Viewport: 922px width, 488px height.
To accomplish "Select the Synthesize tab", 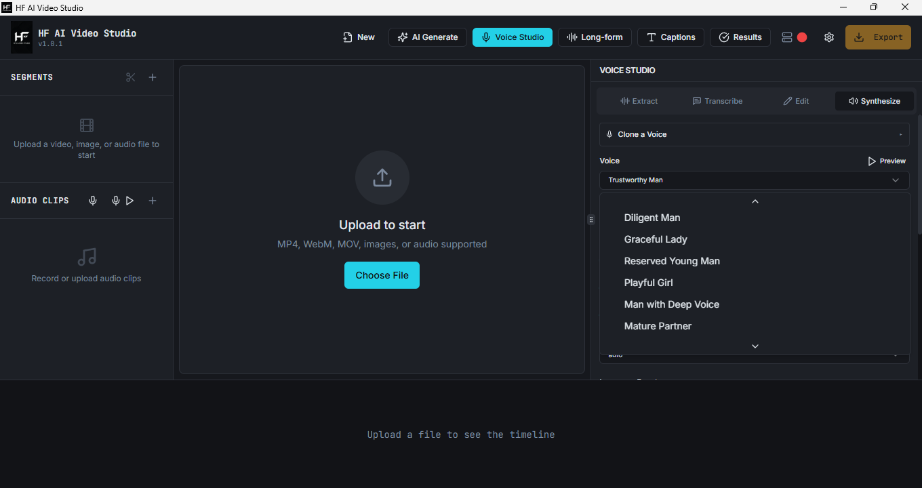I will click(x=875, y=101).
